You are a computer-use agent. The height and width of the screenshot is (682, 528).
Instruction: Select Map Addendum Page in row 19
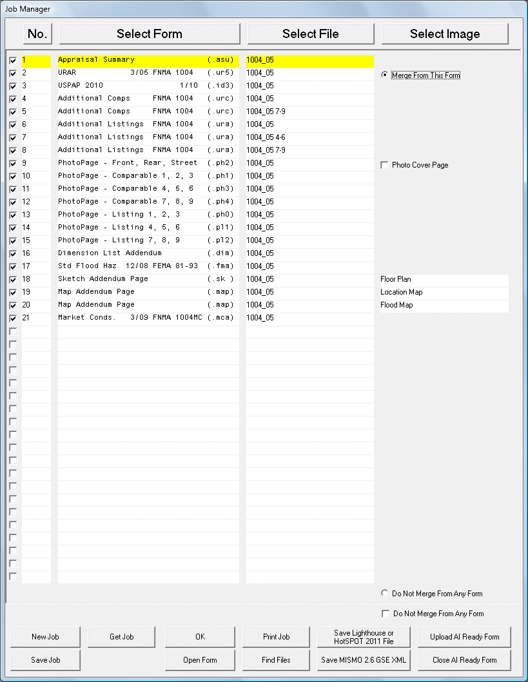148,292
